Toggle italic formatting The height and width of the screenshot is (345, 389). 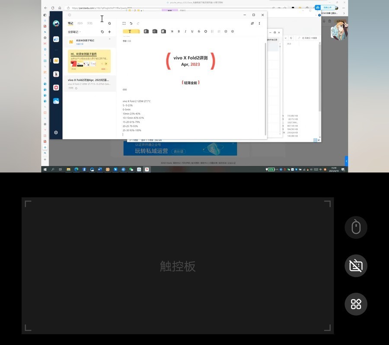(185, 31)
